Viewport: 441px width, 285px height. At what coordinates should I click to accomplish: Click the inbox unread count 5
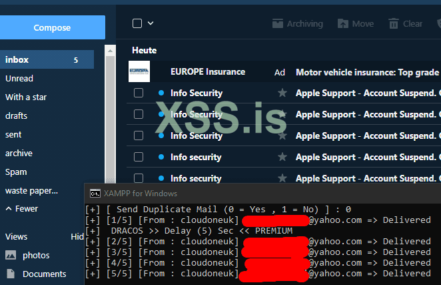click(76, 60)
